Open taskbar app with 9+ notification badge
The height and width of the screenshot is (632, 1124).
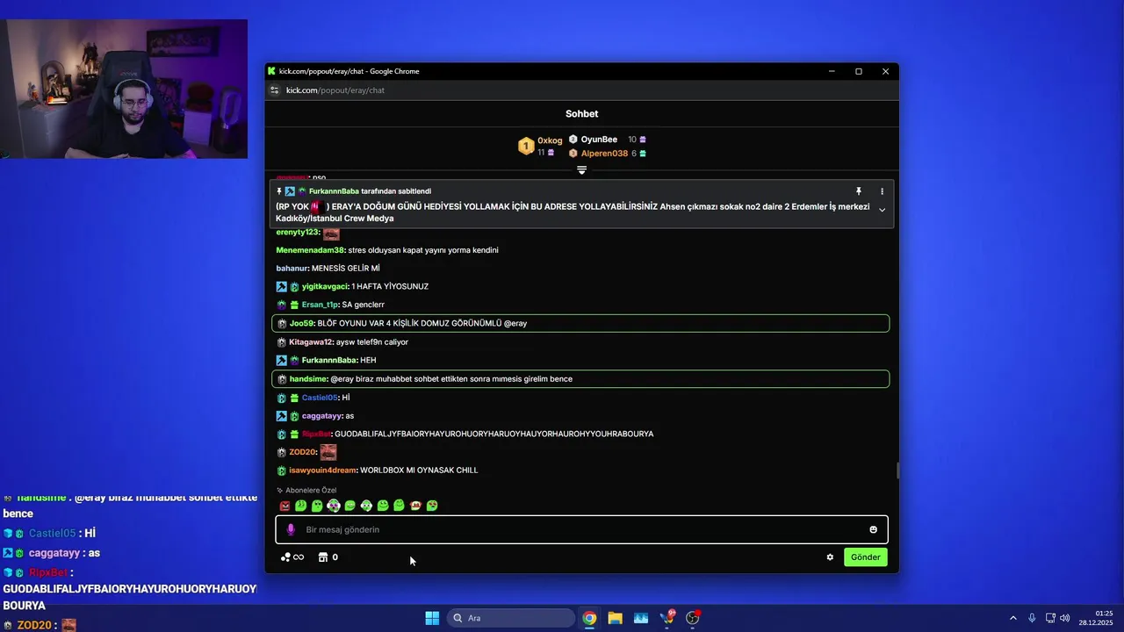click(x=667, y=618)
